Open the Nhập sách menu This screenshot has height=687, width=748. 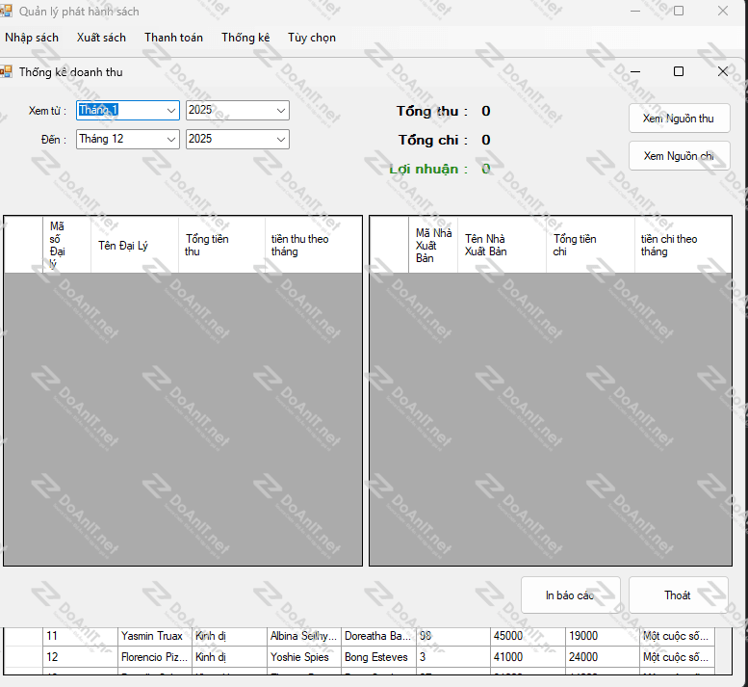(32, 38)
